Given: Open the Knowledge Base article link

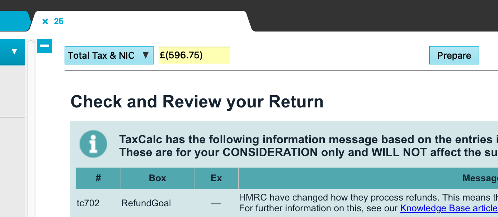Looking at the screenshot, I should coord(448,208).
